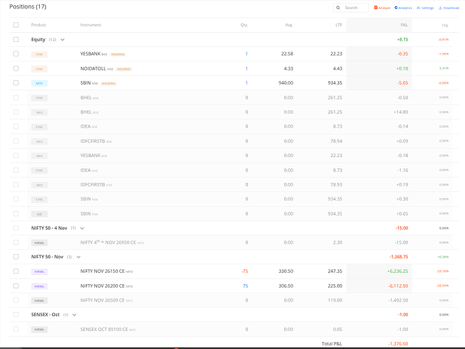465x349 pixels.
Task: Click the CNC badge on YESBANK row
Action: pos(40,54)
